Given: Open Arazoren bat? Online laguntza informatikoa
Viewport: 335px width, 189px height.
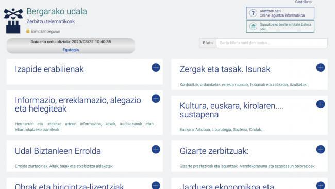Looking at the screenshot, I should 280,13.
